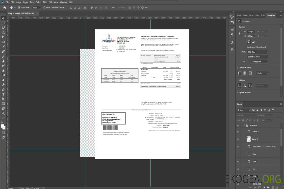Select the Clone Stamp tool
Screen dimensions: 284x189
pos(3,61)
